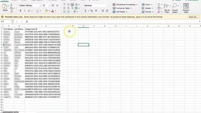Viewport: 201px width, 113px height.
Task: Open Find & Select options
Action: 175,8
